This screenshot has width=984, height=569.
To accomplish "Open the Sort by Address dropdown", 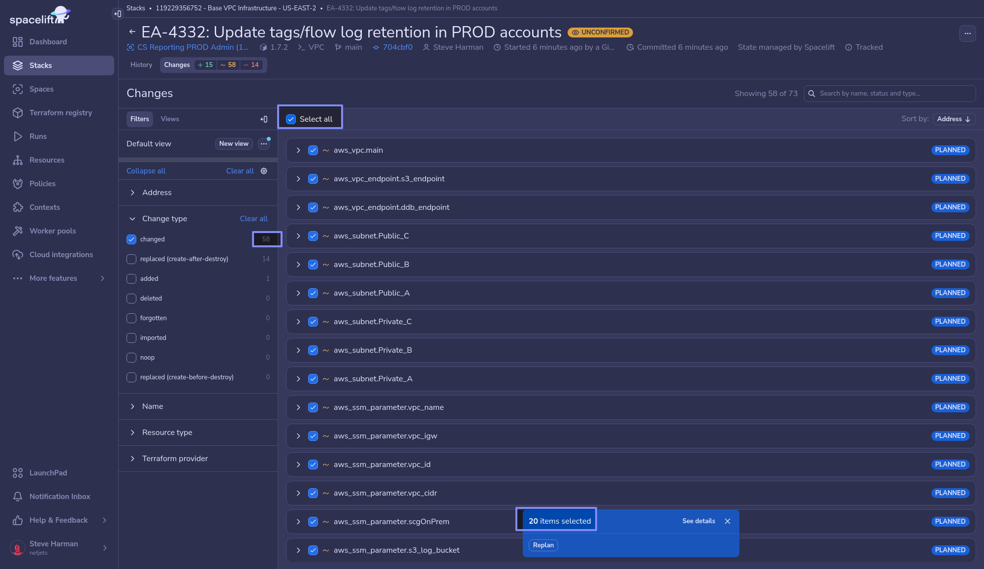I will [953, 119].
